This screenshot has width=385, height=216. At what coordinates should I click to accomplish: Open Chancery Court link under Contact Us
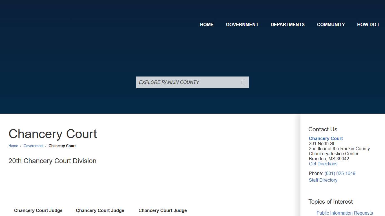pos(326,138)
